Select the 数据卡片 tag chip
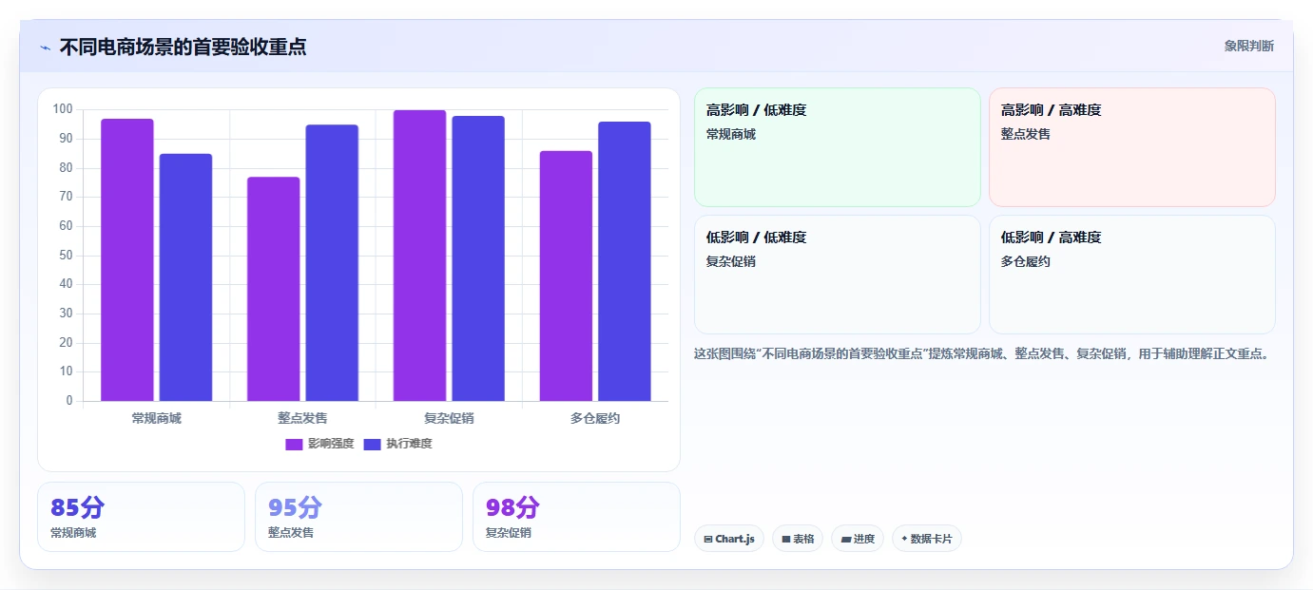 click(927, 539)
